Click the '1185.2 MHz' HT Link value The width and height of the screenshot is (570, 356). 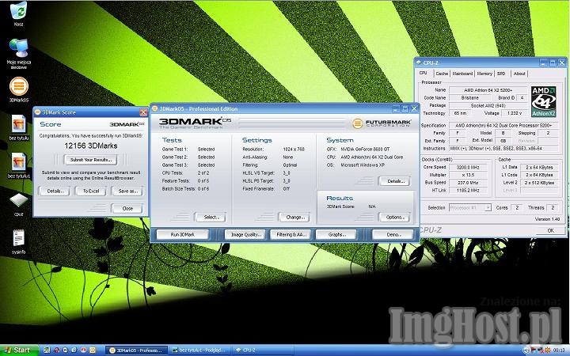pos(469,191)
